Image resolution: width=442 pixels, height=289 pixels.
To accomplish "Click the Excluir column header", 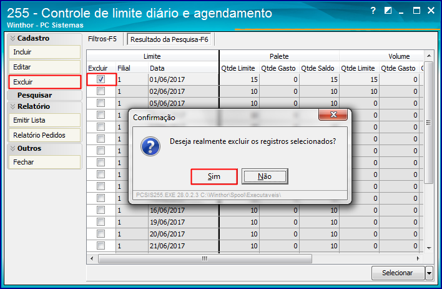I will point(101,68).
